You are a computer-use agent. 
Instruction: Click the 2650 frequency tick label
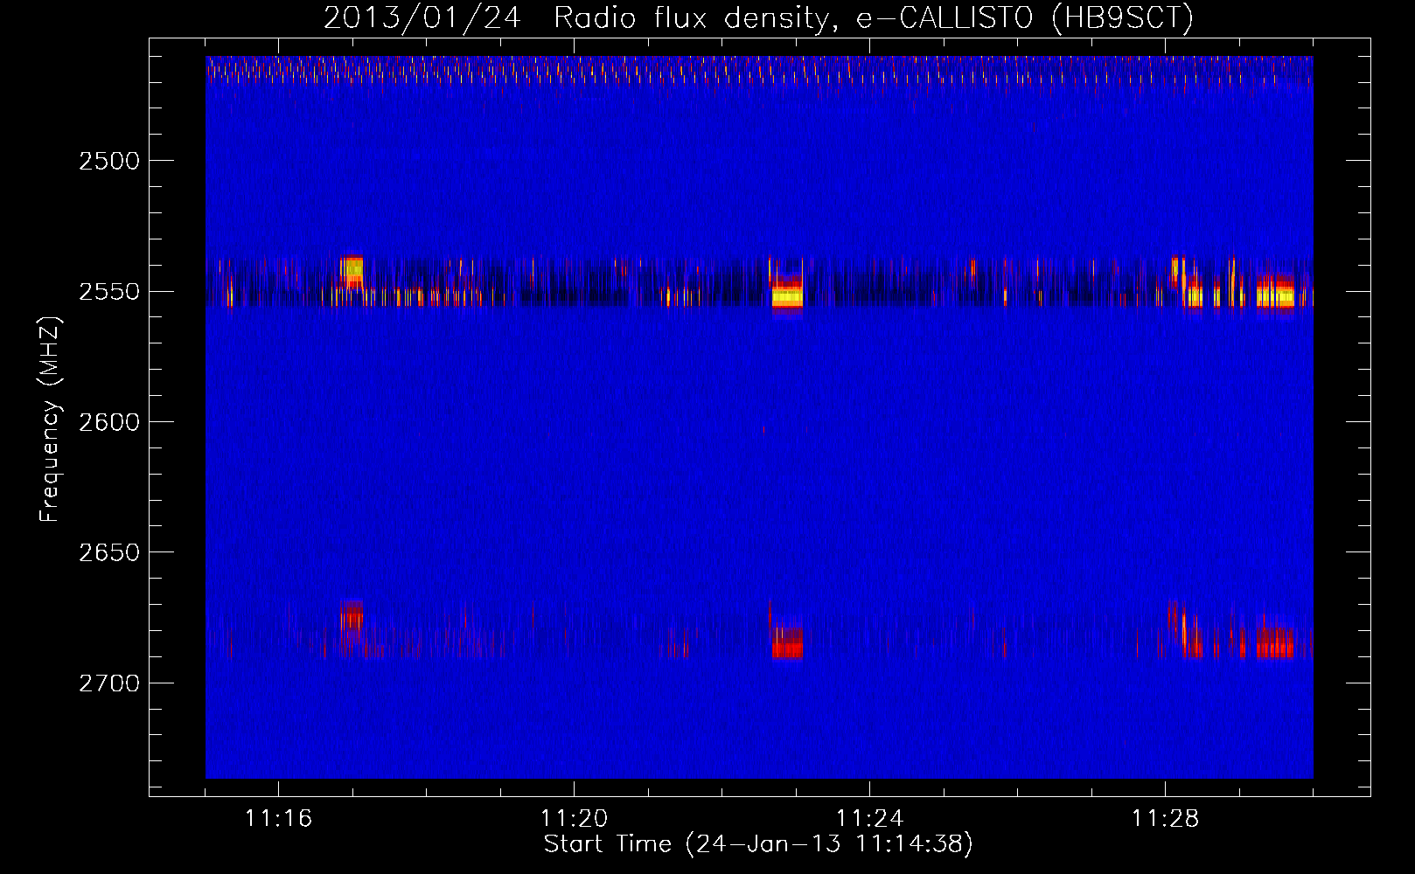coord(109,552)
